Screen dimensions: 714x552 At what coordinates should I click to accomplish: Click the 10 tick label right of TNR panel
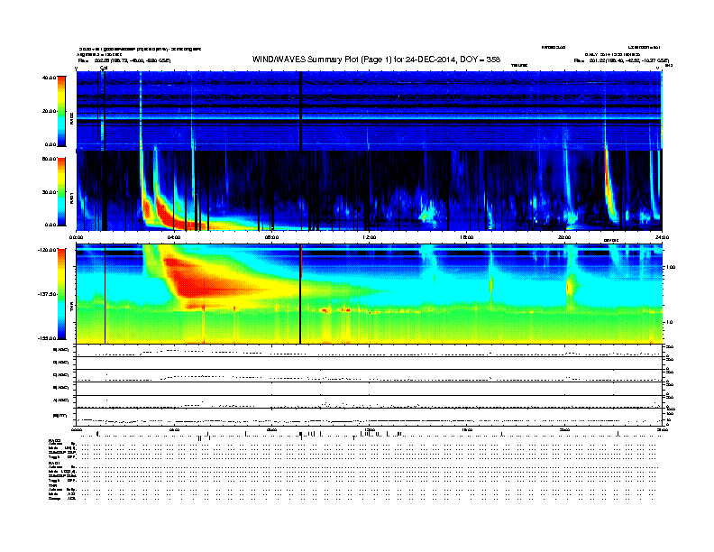tap(669, 322)
